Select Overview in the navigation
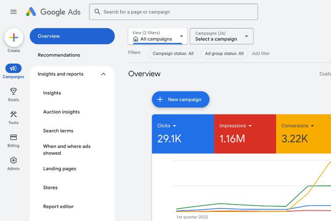 [x=72, y=36]
